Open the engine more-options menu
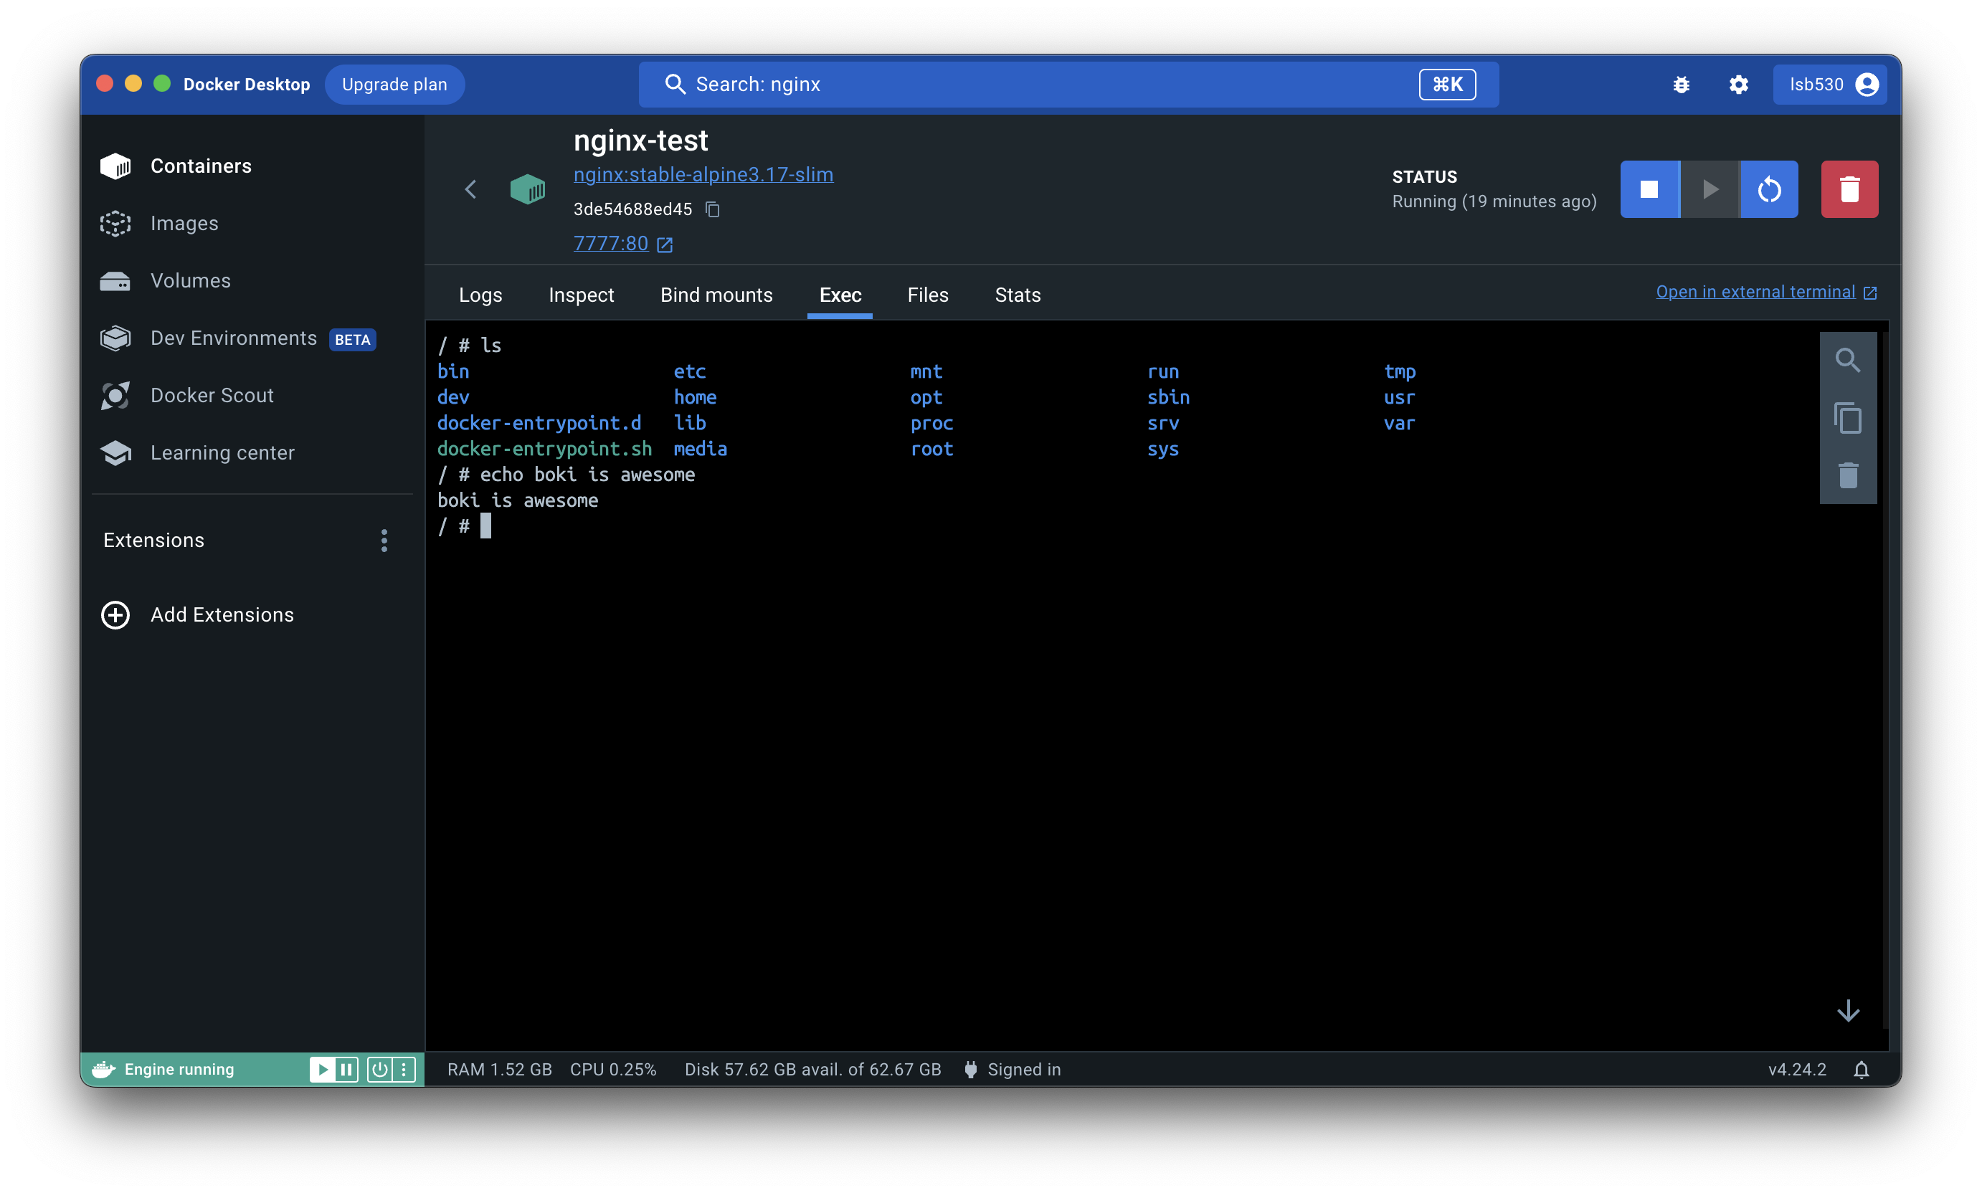The width and height of the screenshot is (1982, 1193). coord(404,1069)
